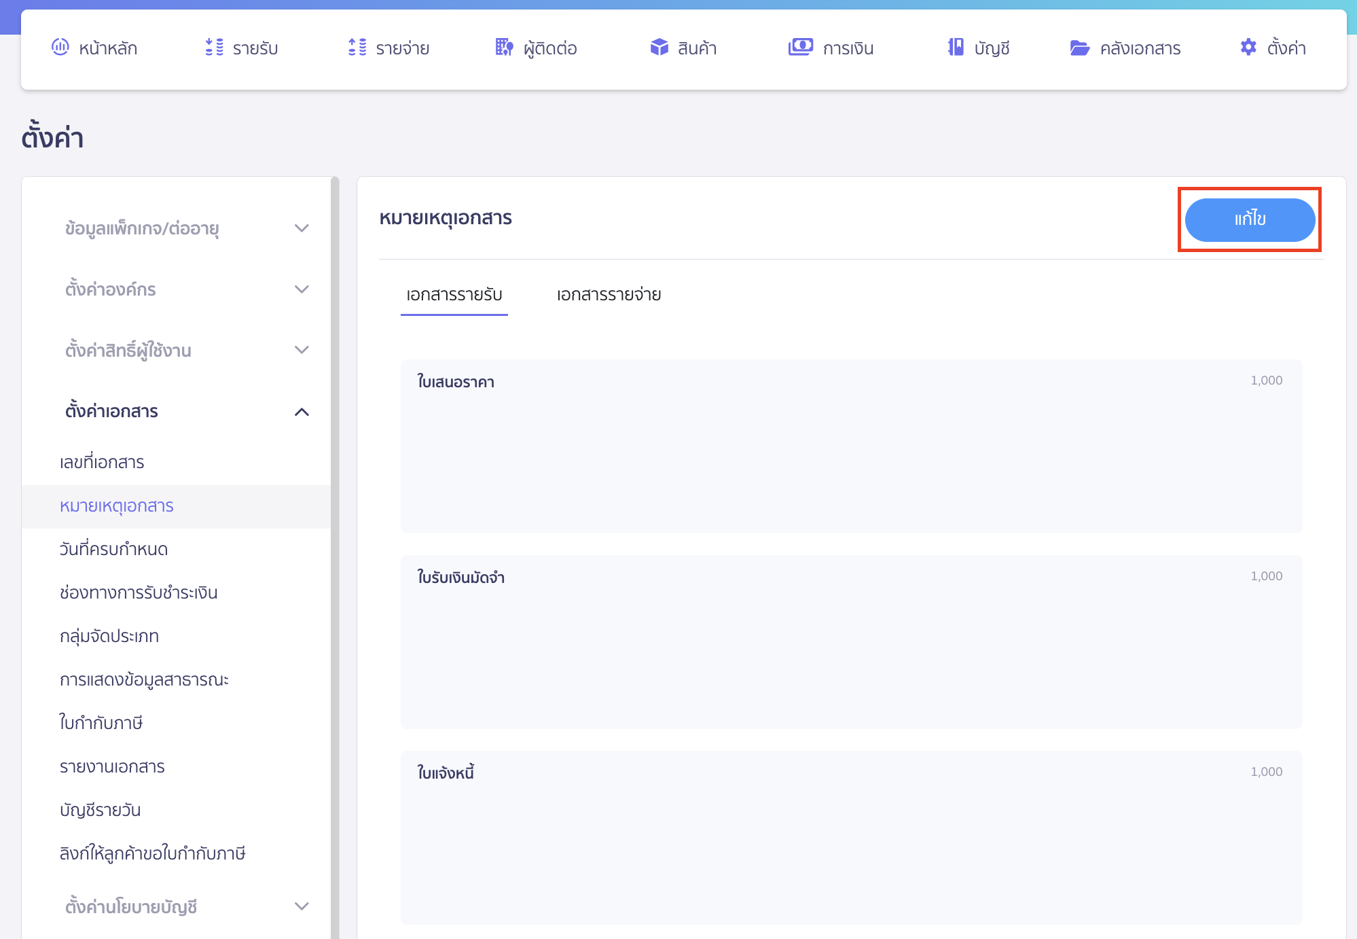Open contacts via the ผู้ติดต่อ building icon

(x=504, y=47)
